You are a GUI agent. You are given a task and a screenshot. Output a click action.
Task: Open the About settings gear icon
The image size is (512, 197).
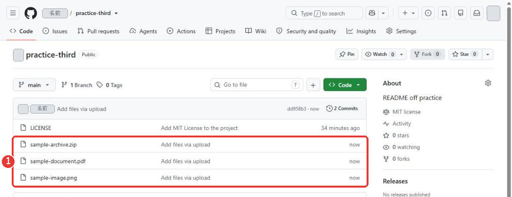pos(488,83)
